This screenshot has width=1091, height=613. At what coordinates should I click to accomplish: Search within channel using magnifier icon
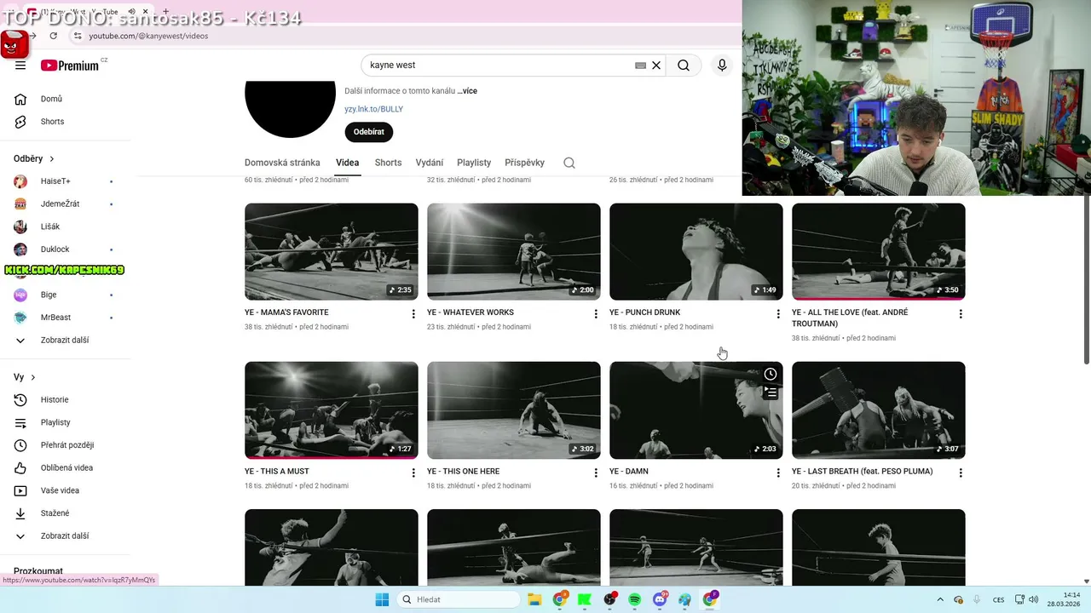pos(569,163)
